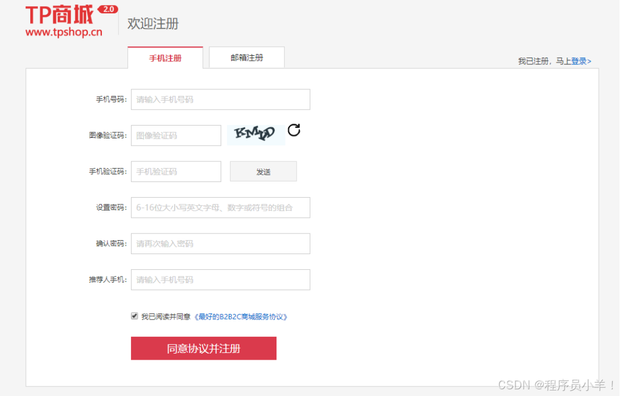The height and width of the screenshot is (396, 620).
Task: Click the 发送 button to send SMS code
Action: click(x=263, y=171)
